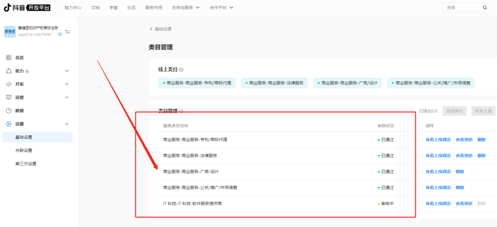
Task: Click the 总览 grid icon in sidebar
Action: pos(9,58)
